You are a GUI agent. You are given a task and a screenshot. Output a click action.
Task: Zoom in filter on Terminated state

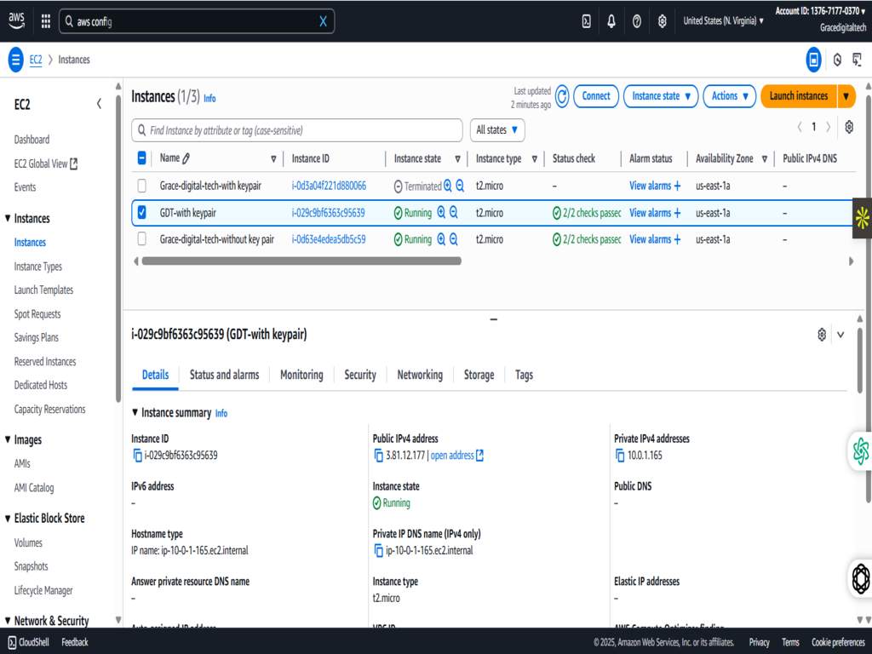click(448, 186)
